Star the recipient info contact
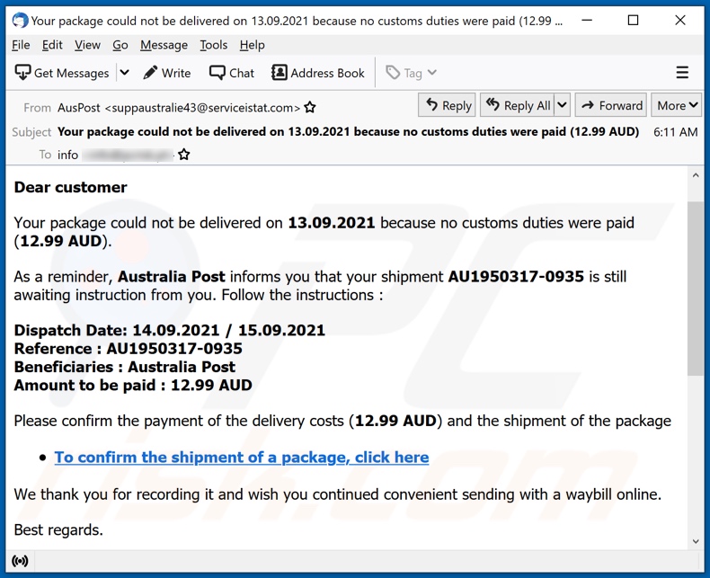Viewport: 710px width, 578px height. point(184,155)
